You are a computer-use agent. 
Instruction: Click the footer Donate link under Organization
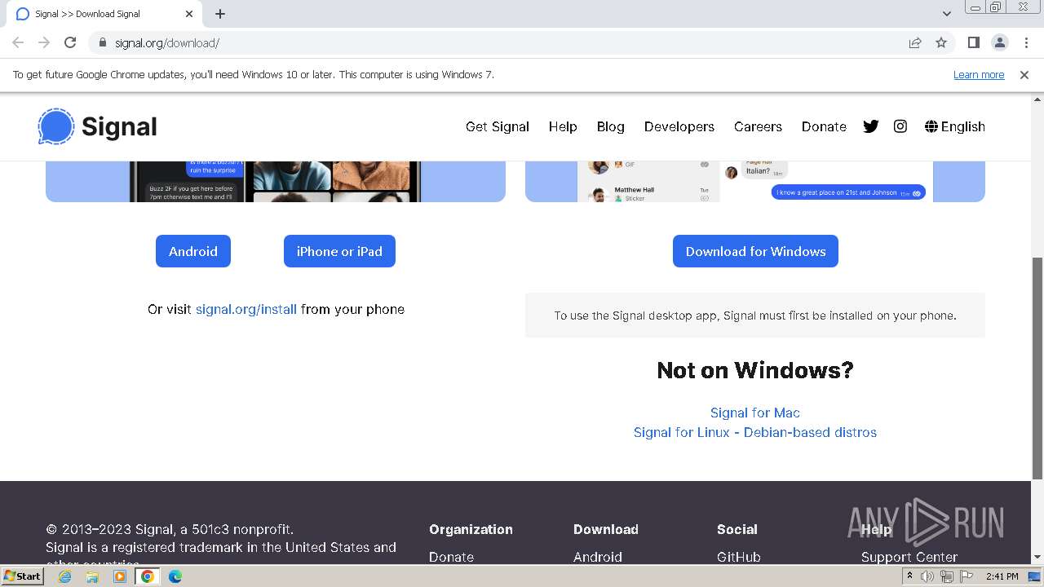tap(451, 557)
